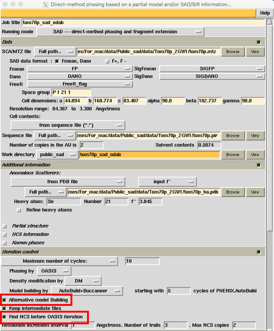Click the Space group input field
This screenshot has width=274, height=331.
[x=71, y=93]
